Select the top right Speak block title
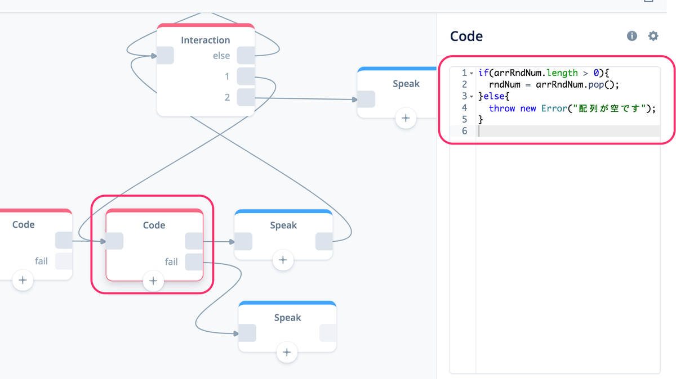This screenshot has height=379, width=676. pos(406,83)
